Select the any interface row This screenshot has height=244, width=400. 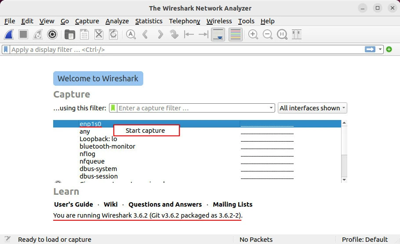point(197,131)
